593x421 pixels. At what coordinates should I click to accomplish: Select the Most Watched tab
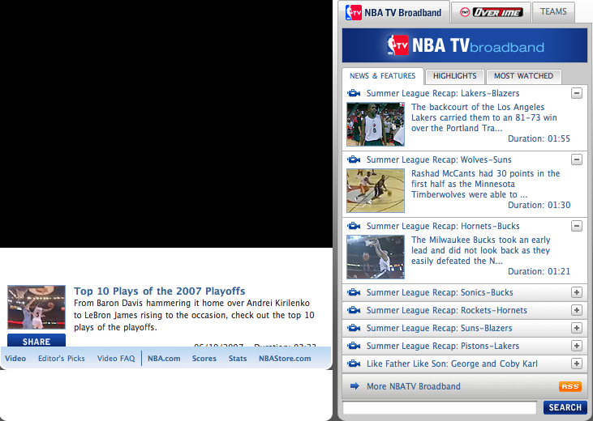coord(523,76)
